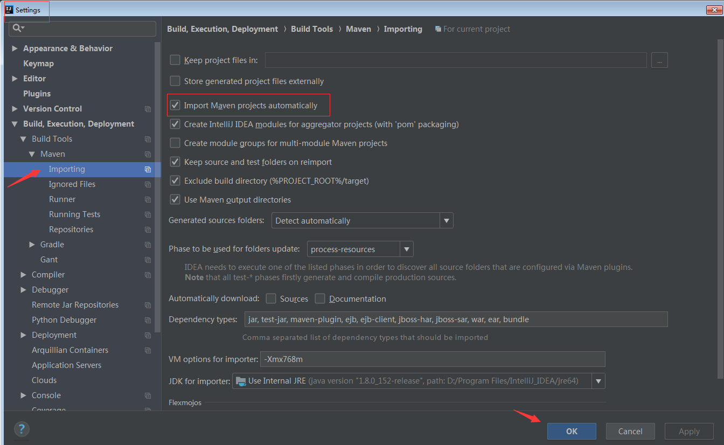Screen dimensions: 724x445
Task: Expand the Gradle node arrow
Action: pos(32,245)
